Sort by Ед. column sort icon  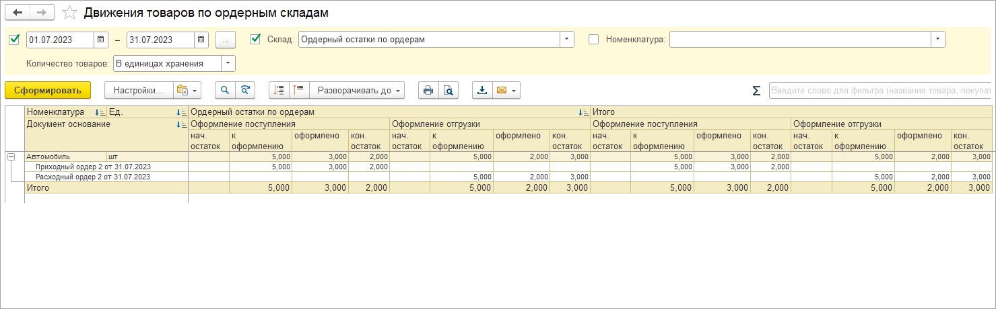click(182, 112)
